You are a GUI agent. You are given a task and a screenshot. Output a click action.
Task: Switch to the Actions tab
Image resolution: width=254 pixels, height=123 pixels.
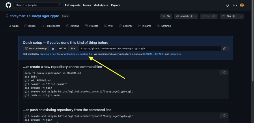73,26
